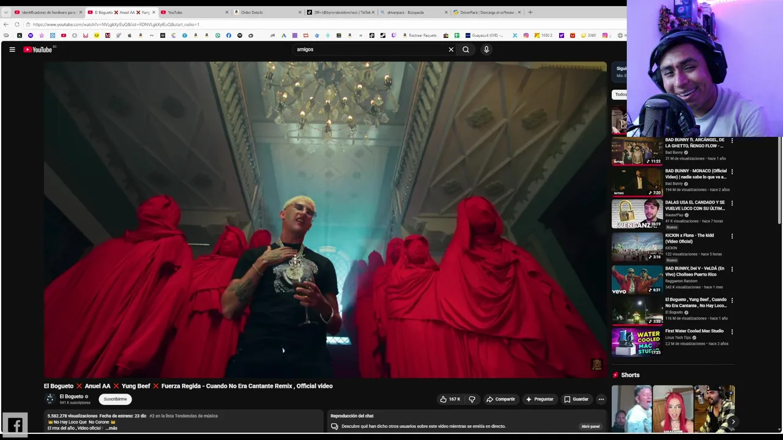Click the Suscribirme button

pyautogui.click(x=115, y=399)
